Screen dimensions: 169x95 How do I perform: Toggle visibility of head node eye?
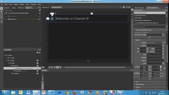[x=8, y=58]
